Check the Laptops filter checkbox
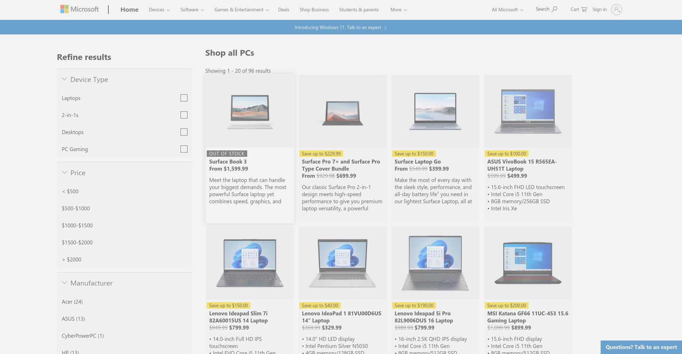Screen dimensions: 682x354 184,98
